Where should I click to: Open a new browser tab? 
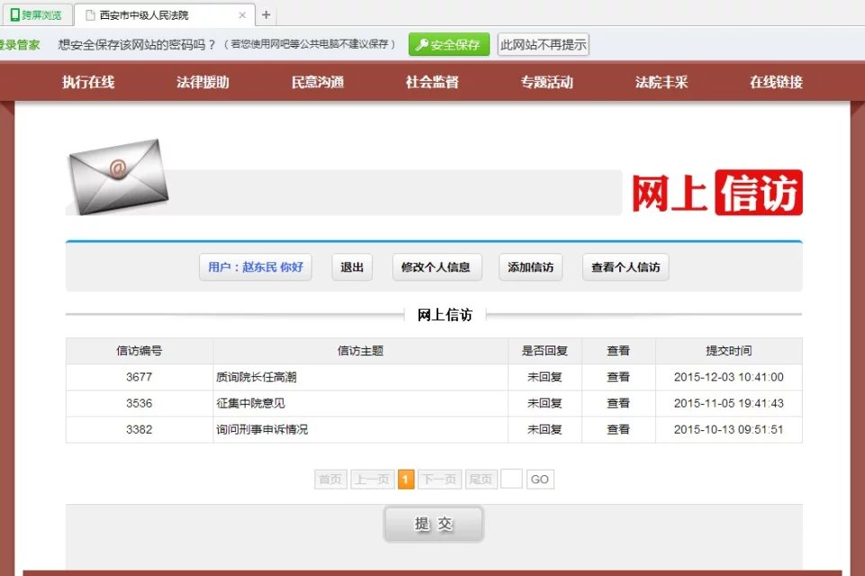coord(266,15)
